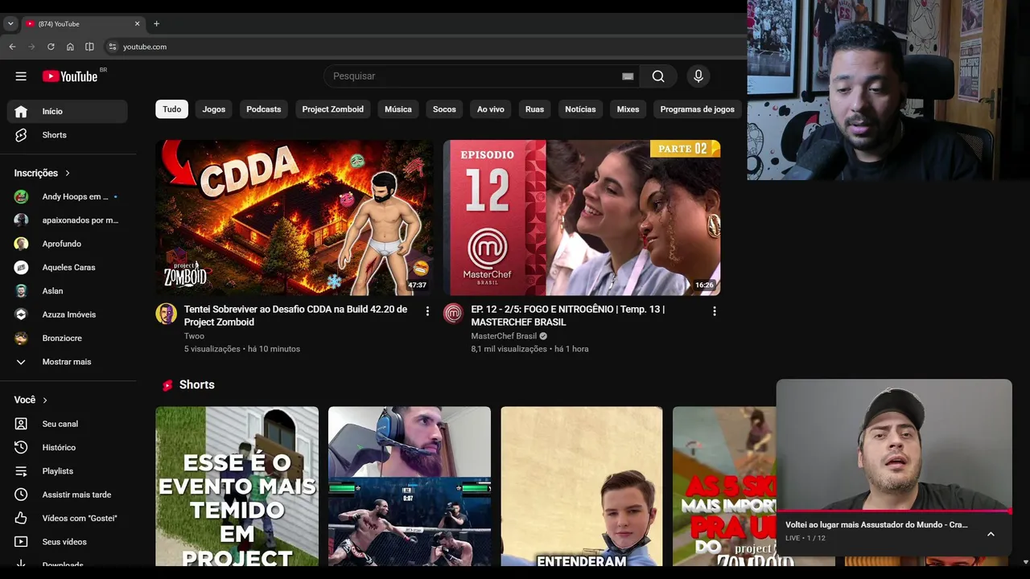Toggle the browser side panel icon
The image size is (1030, 579).
pos(89,47)
